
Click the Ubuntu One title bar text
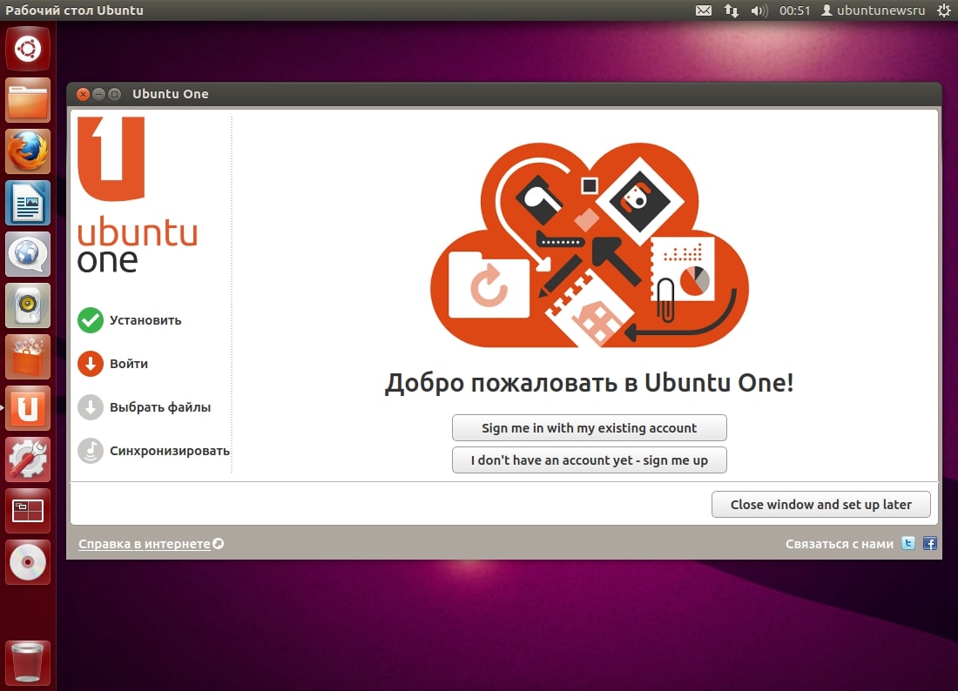(171, 94)
